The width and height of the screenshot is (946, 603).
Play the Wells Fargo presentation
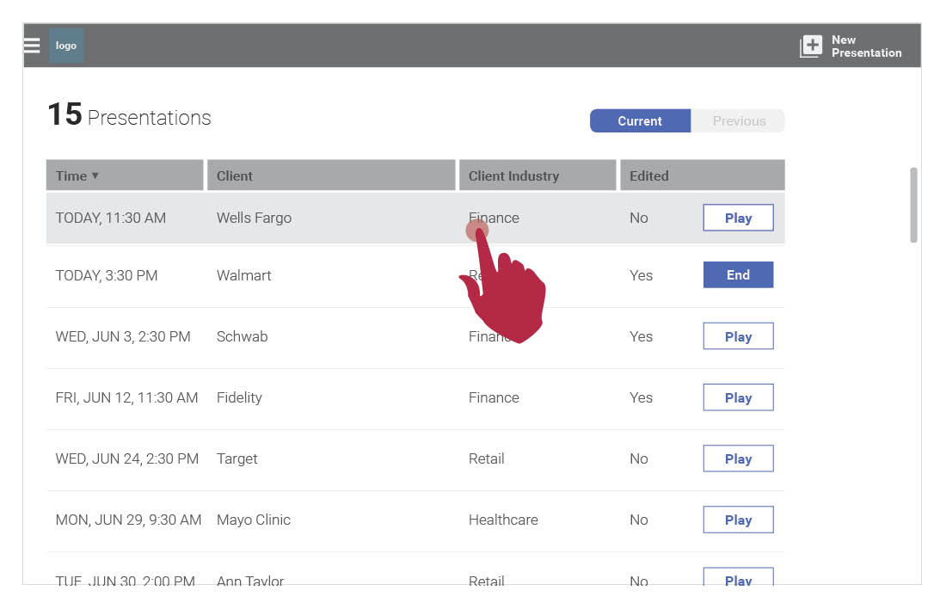click(738, 218)
